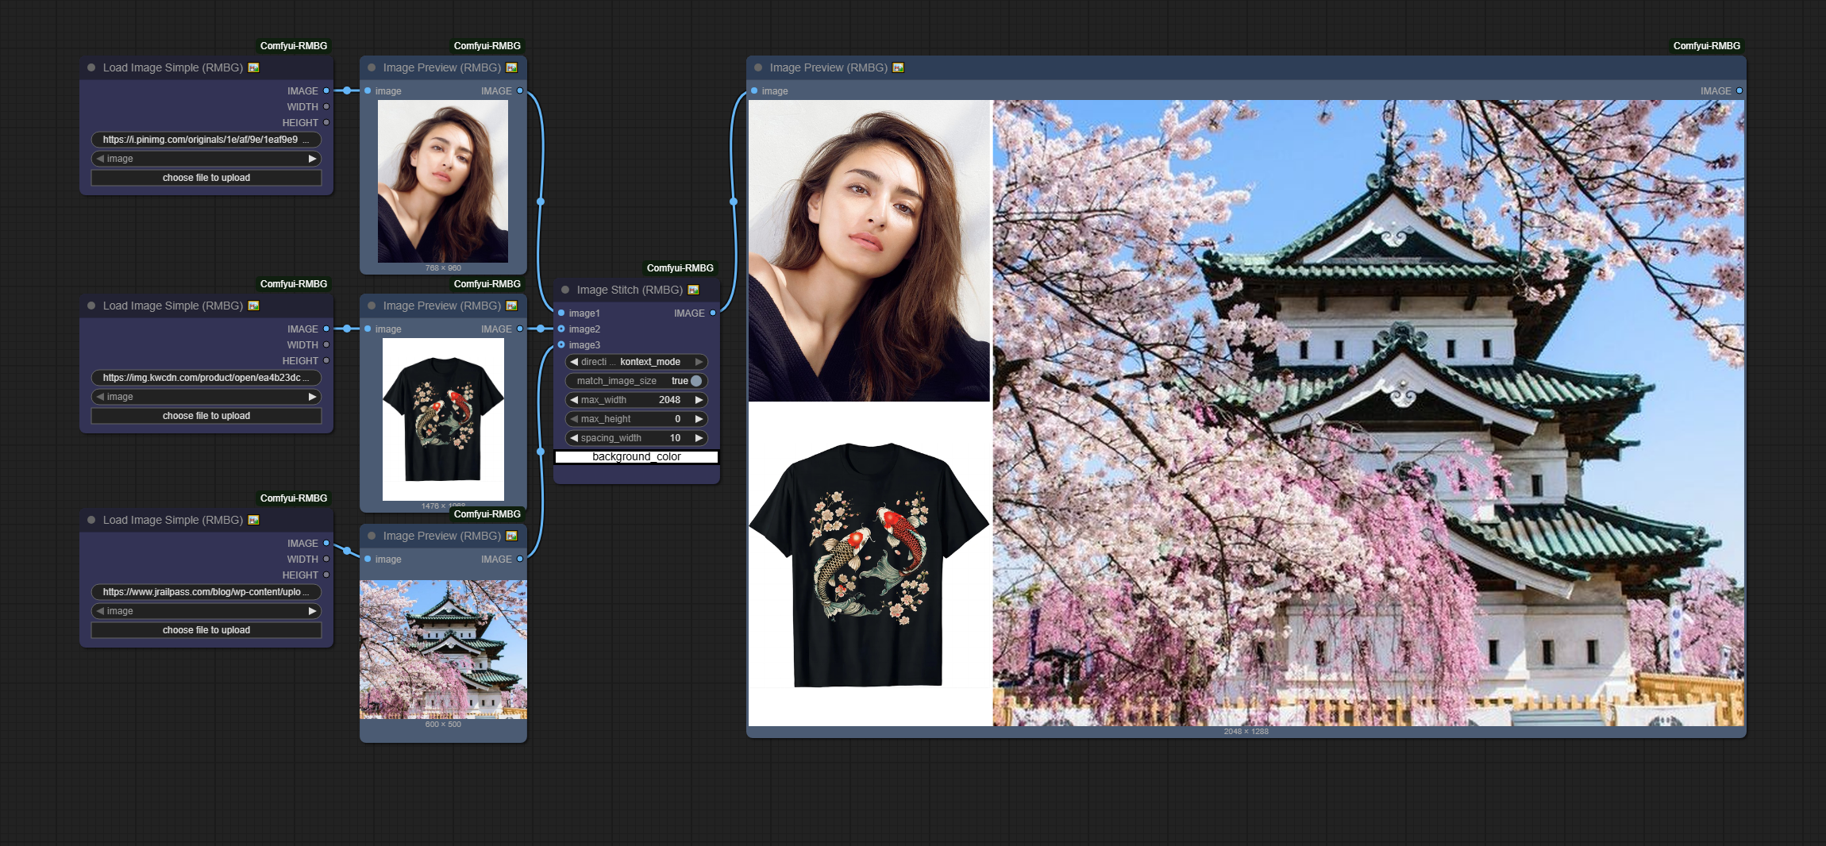Collapse the top Load Image Simple node via its title dot
1826x846 pixels.
(90, 67)
